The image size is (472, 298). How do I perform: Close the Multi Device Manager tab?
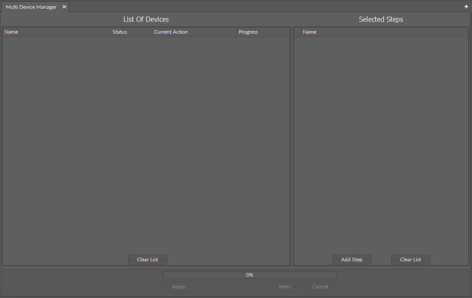(64, 7)
